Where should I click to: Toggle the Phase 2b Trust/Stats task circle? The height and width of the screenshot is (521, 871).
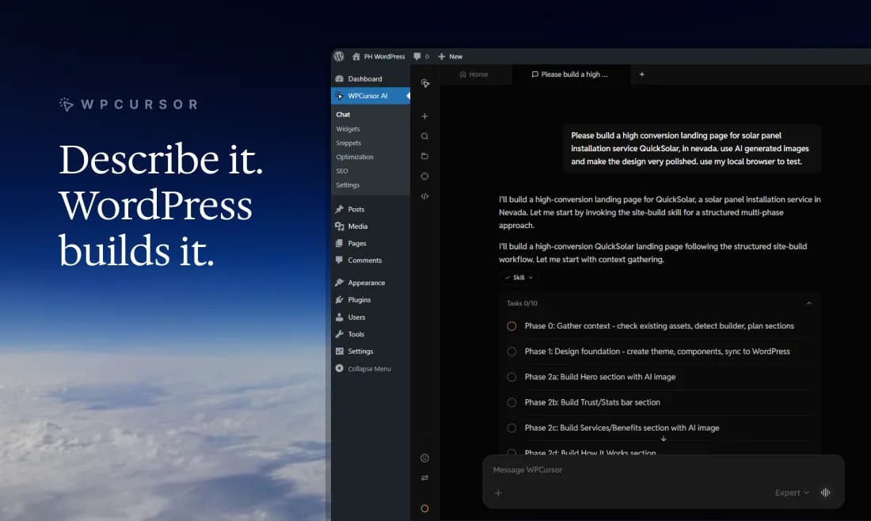tap(511, 402)
